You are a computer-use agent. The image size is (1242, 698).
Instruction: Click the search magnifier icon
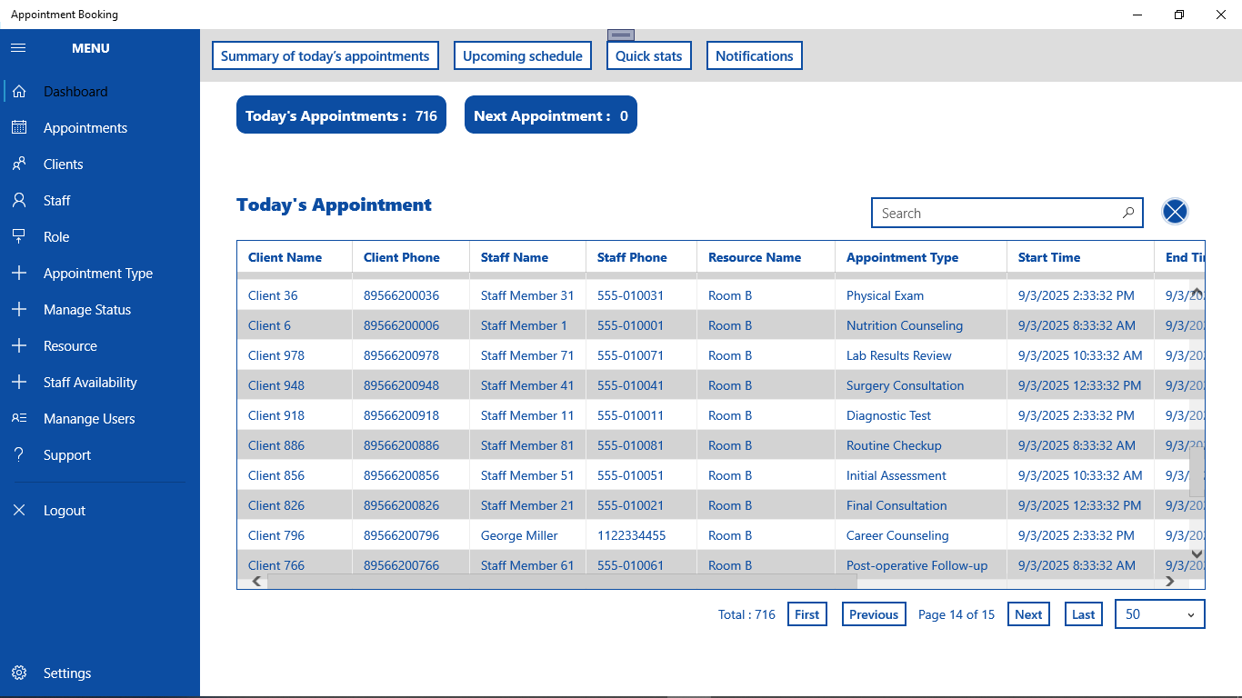[1128, 213]
